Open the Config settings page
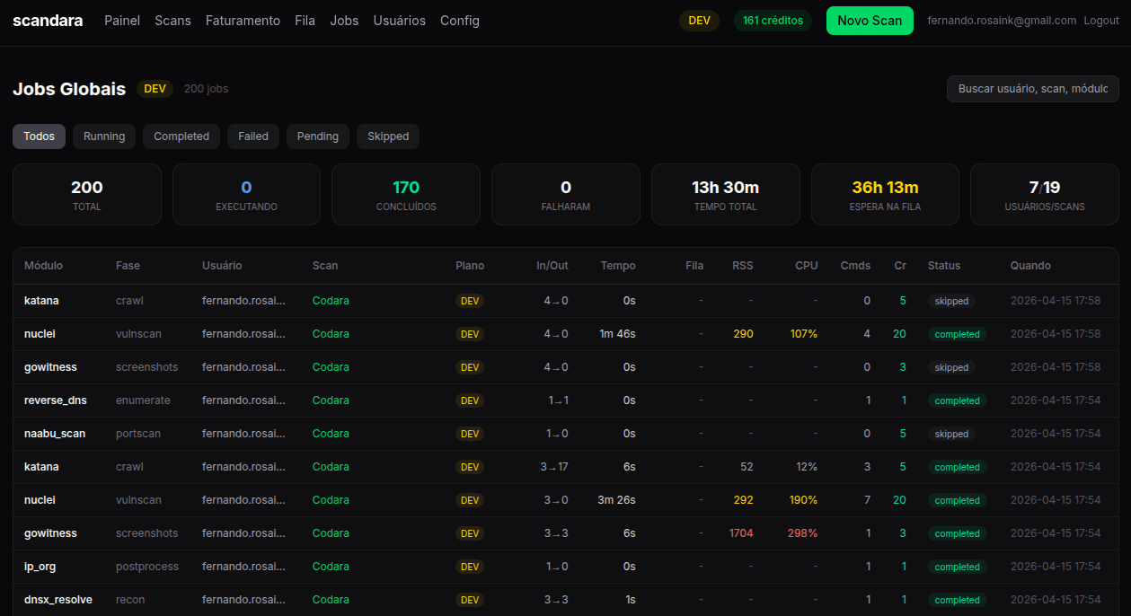This screenshot has height=616, width=1131. [459, 21]
